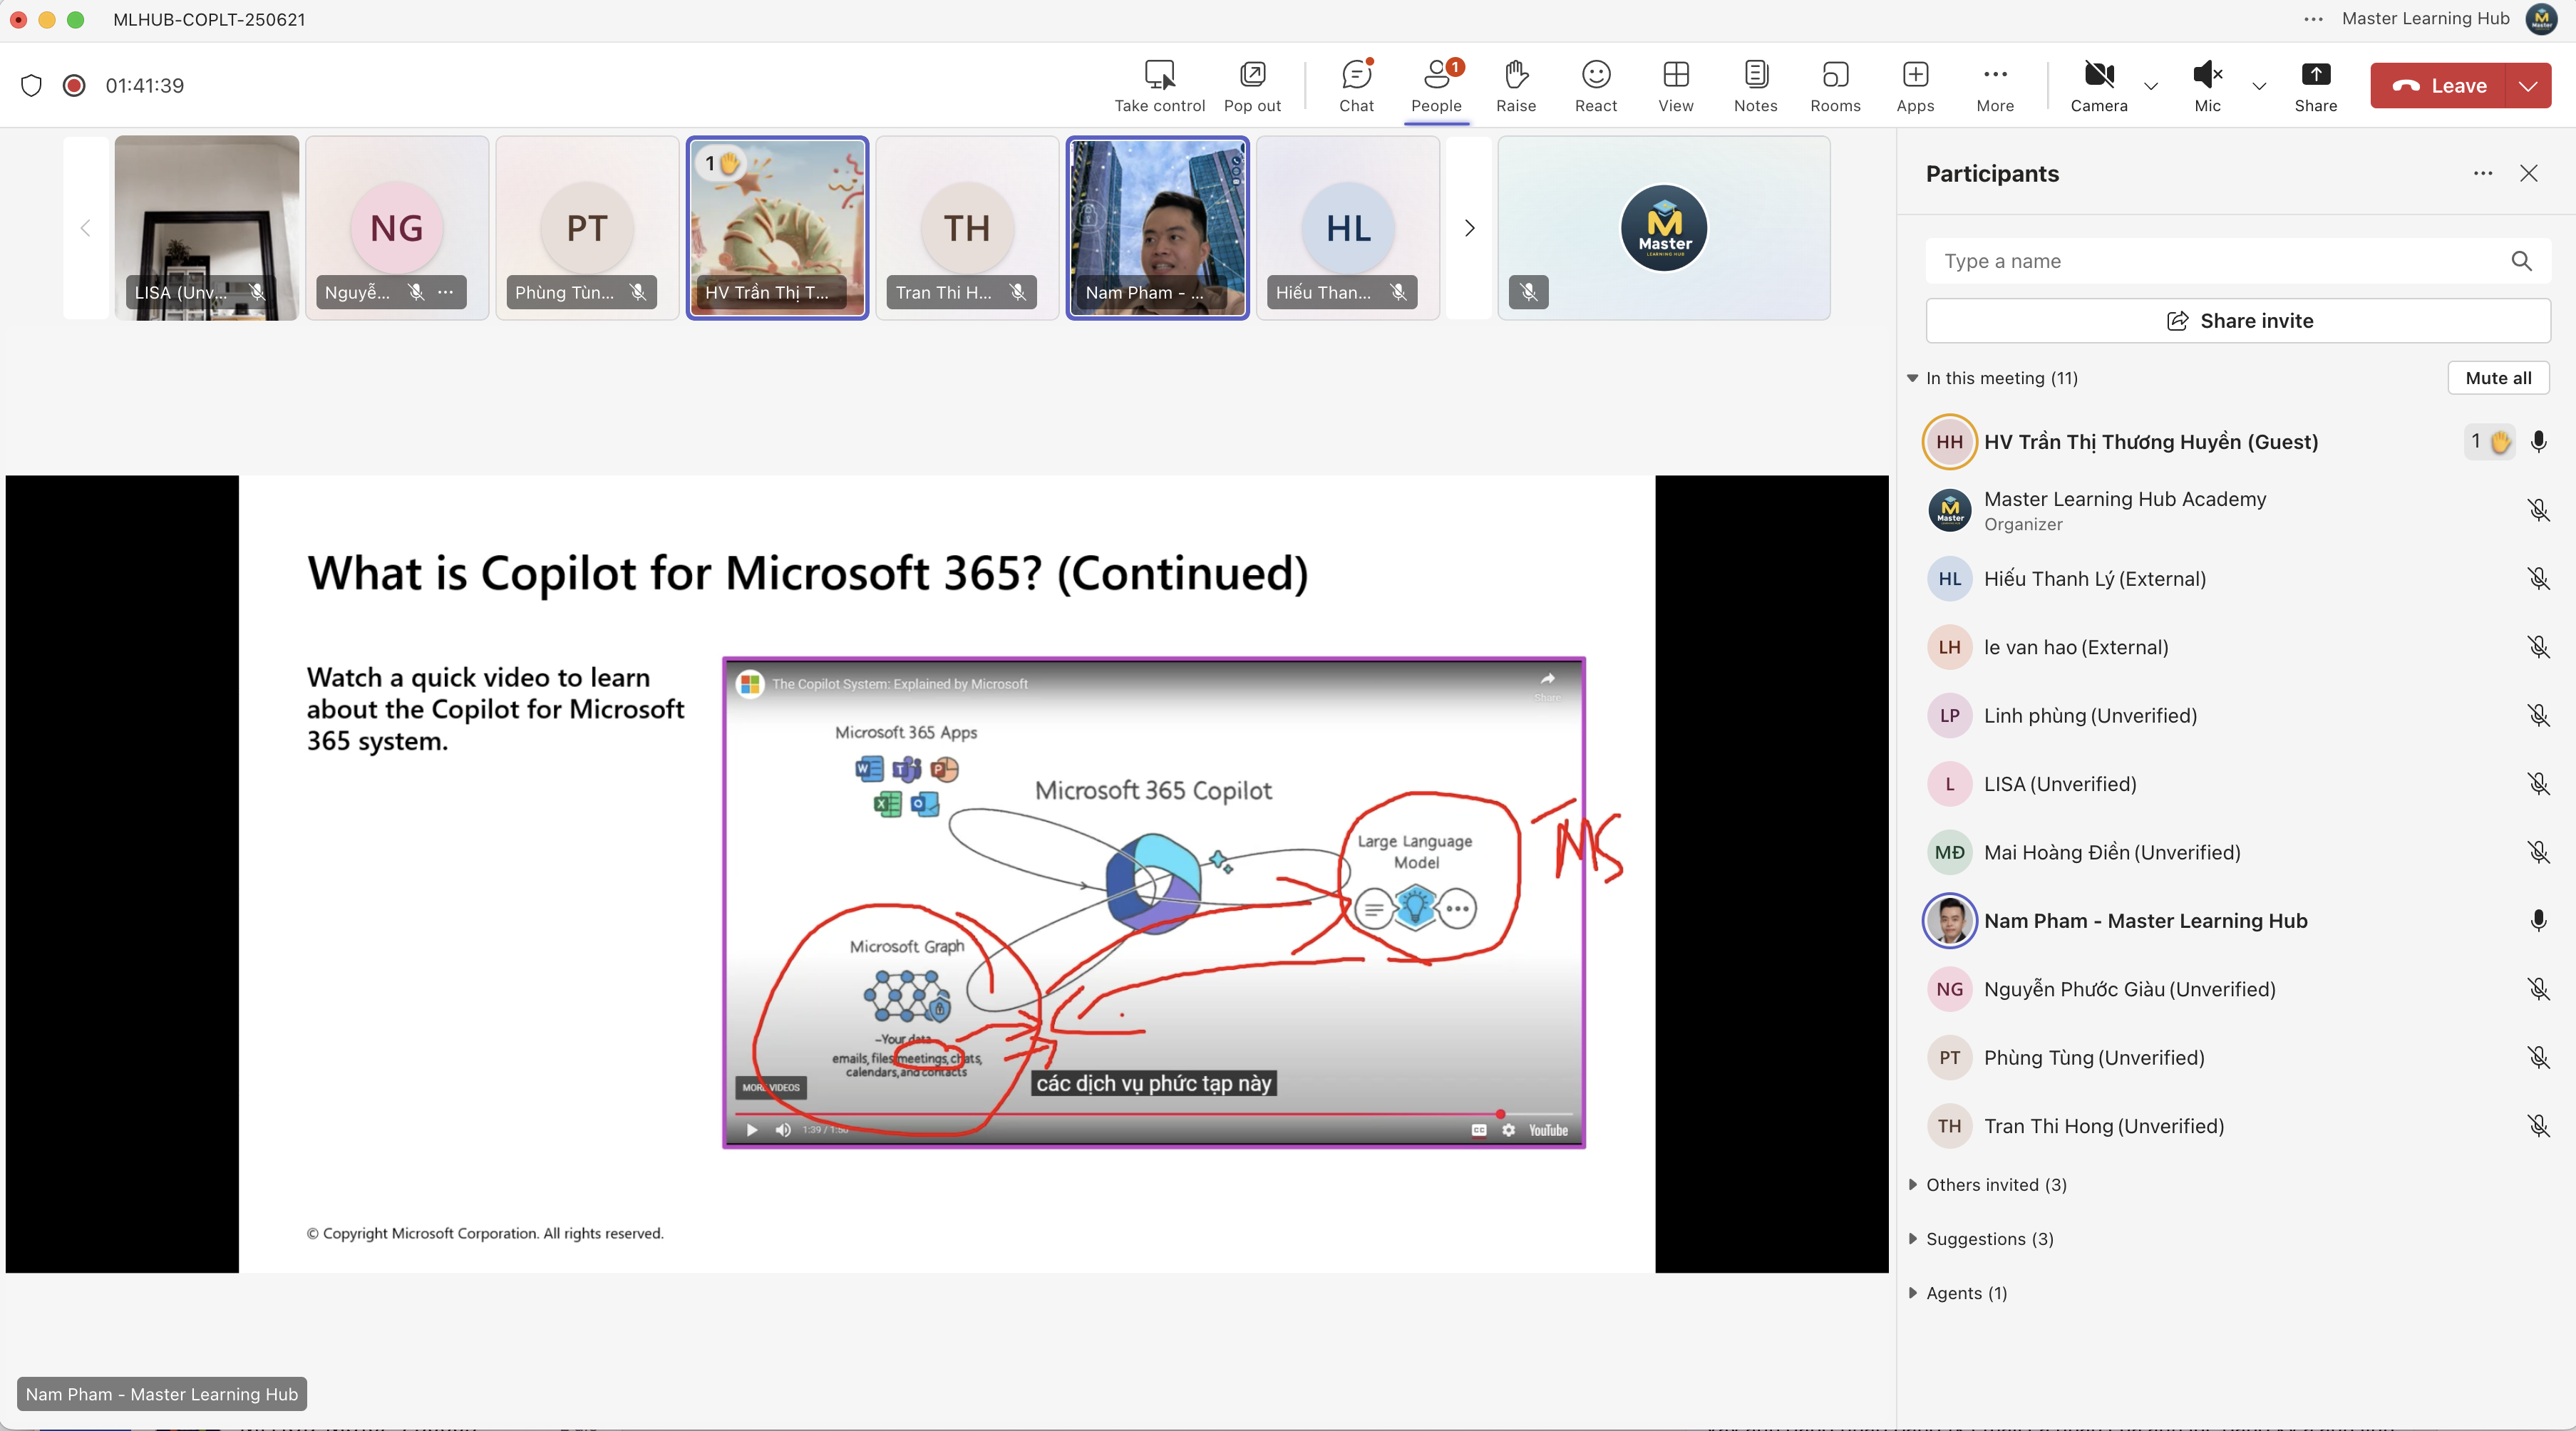
Task: Click volume speaker in video player
Action: click(783, 1130)
